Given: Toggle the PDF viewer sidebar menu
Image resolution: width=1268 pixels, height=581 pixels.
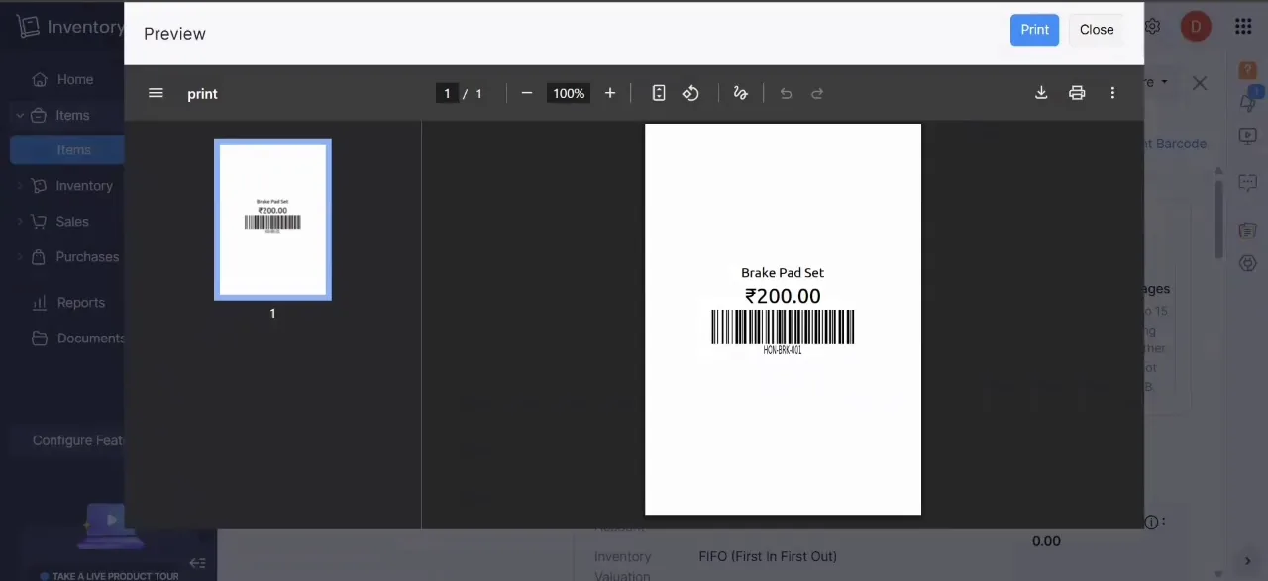Looking at the screenshot, I should (156, 93).
